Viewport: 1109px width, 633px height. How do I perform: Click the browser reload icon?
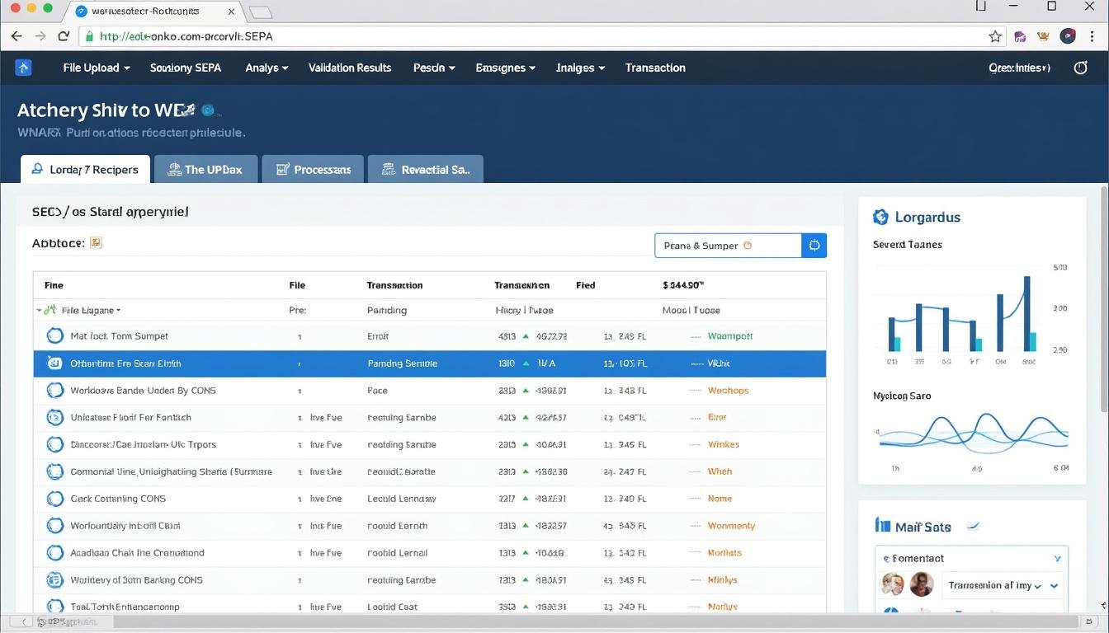(x=64, y=36)
